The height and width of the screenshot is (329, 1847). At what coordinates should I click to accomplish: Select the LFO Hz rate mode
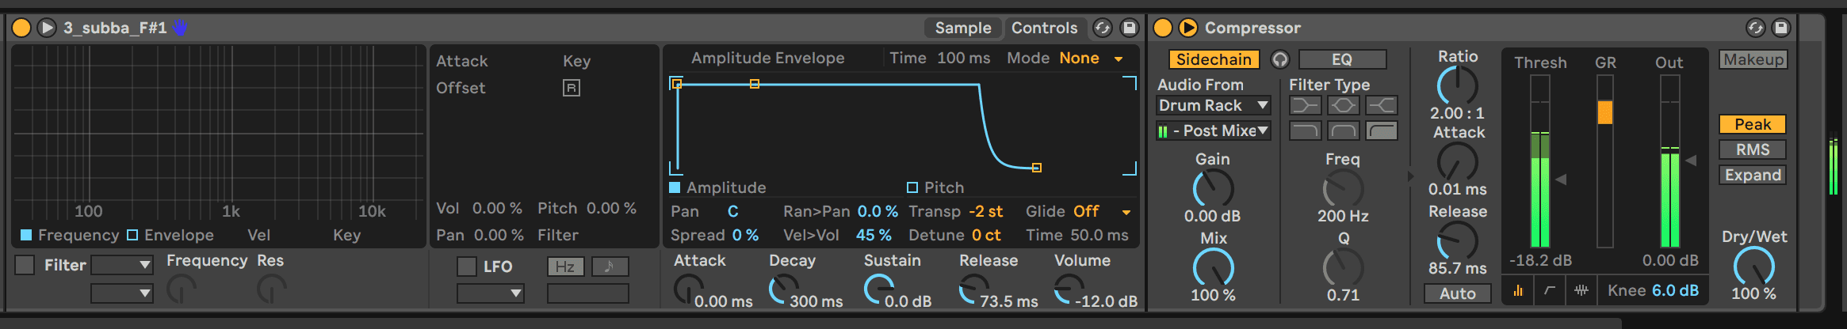(x=565, y=267)
